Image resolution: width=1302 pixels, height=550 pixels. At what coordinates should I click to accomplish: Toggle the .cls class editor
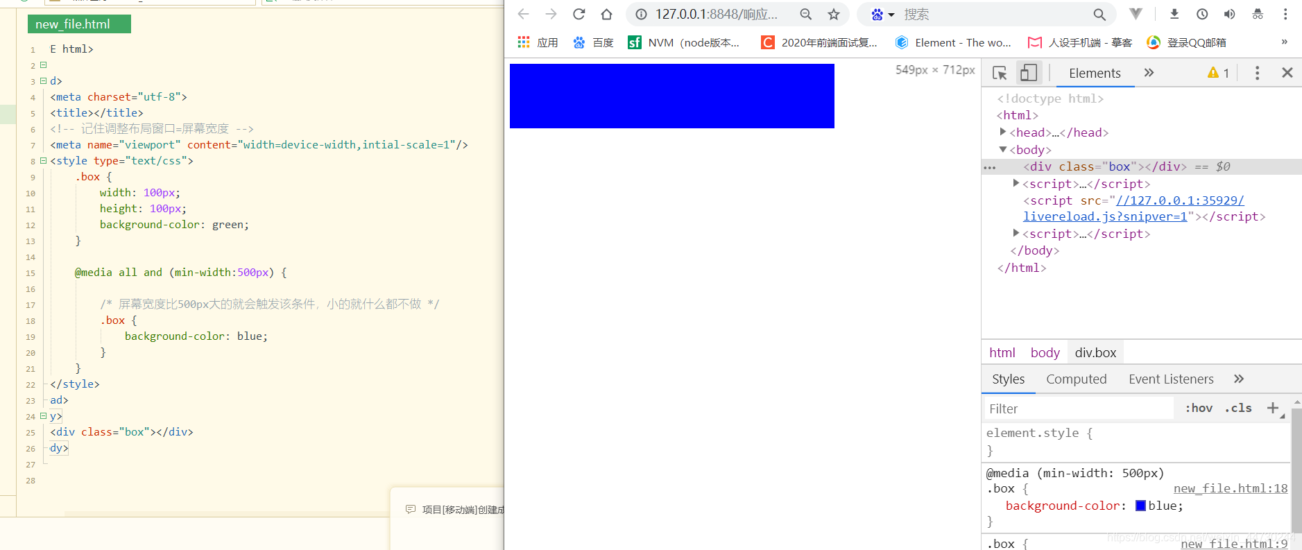tap(1238, 408)
